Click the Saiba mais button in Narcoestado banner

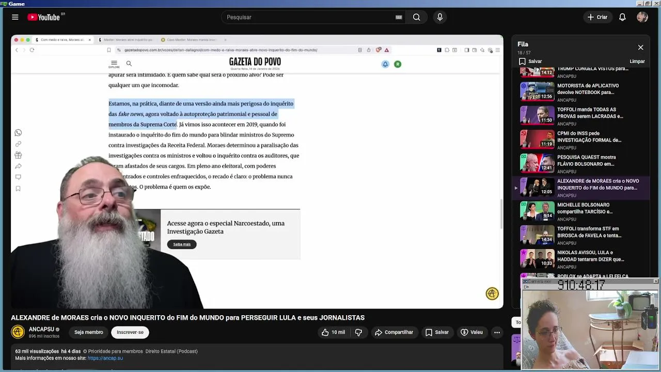[x=182, y=244]
